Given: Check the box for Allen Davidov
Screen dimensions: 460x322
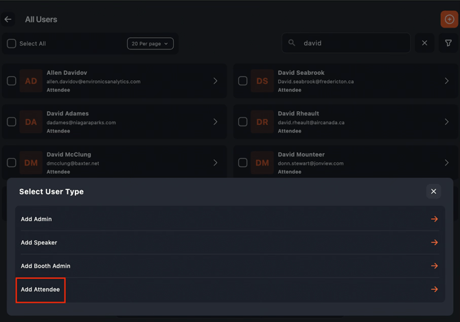Looking at the screenshot, I should click(12, 81).
